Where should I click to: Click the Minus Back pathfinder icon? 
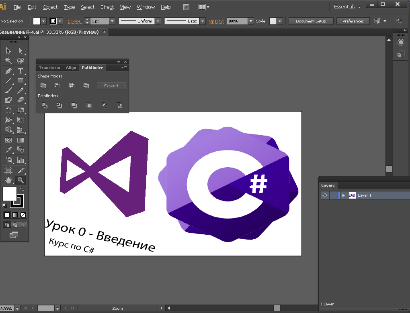point(119,106)
